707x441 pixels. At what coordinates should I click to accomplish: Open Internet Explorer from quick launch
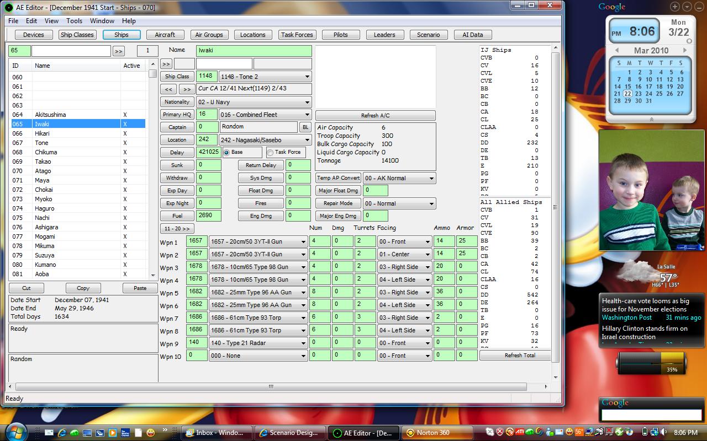tap(62, 433)
